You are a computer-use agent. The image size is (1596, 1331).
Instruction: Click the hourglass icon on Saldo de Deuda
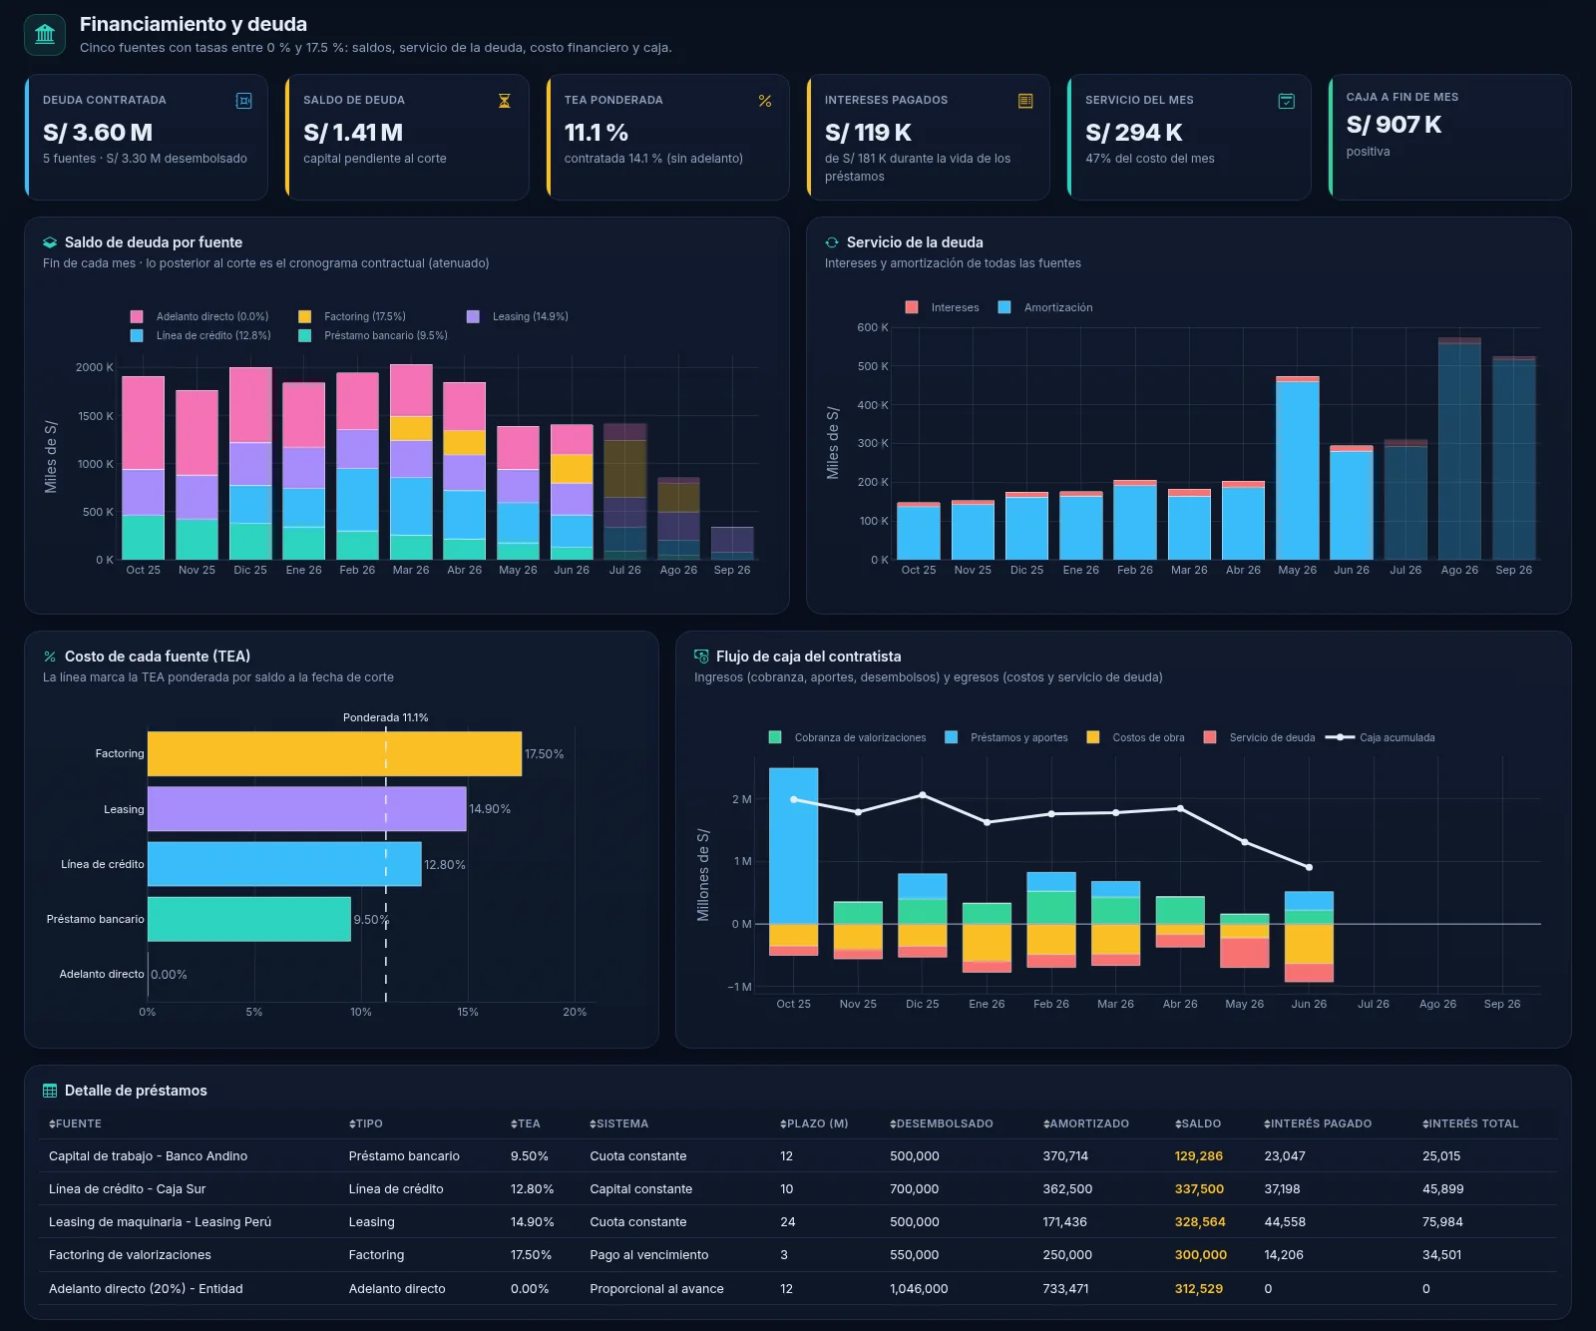[x=505, y=101]
